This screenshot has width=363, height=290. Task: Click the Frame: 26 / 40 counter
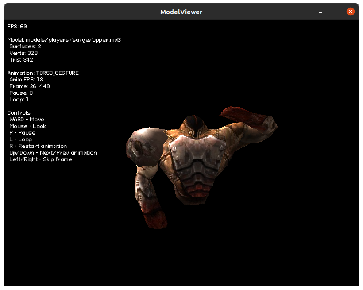point(30,86)
